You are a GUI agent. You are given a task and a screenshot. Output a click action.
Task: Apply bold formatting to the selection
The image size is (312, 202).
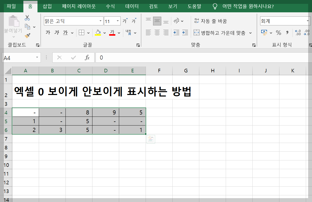(48, 33)
